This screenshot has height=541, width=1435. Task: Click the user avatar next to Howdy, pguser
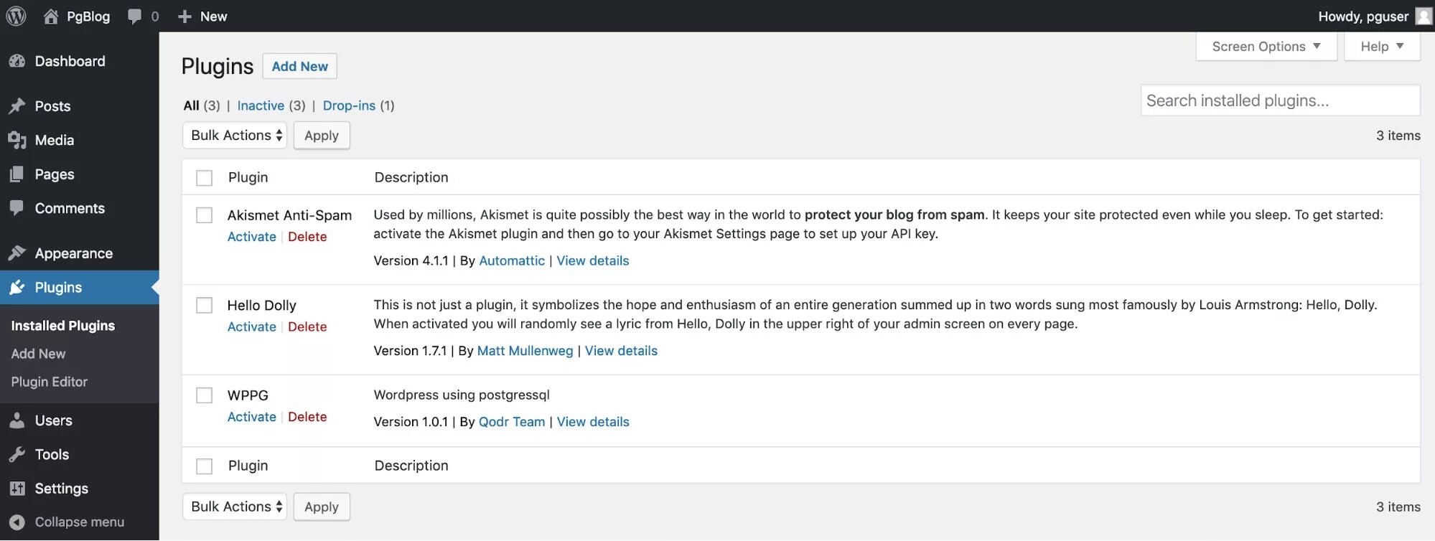pyautogui.click(x=1424, y=16)
